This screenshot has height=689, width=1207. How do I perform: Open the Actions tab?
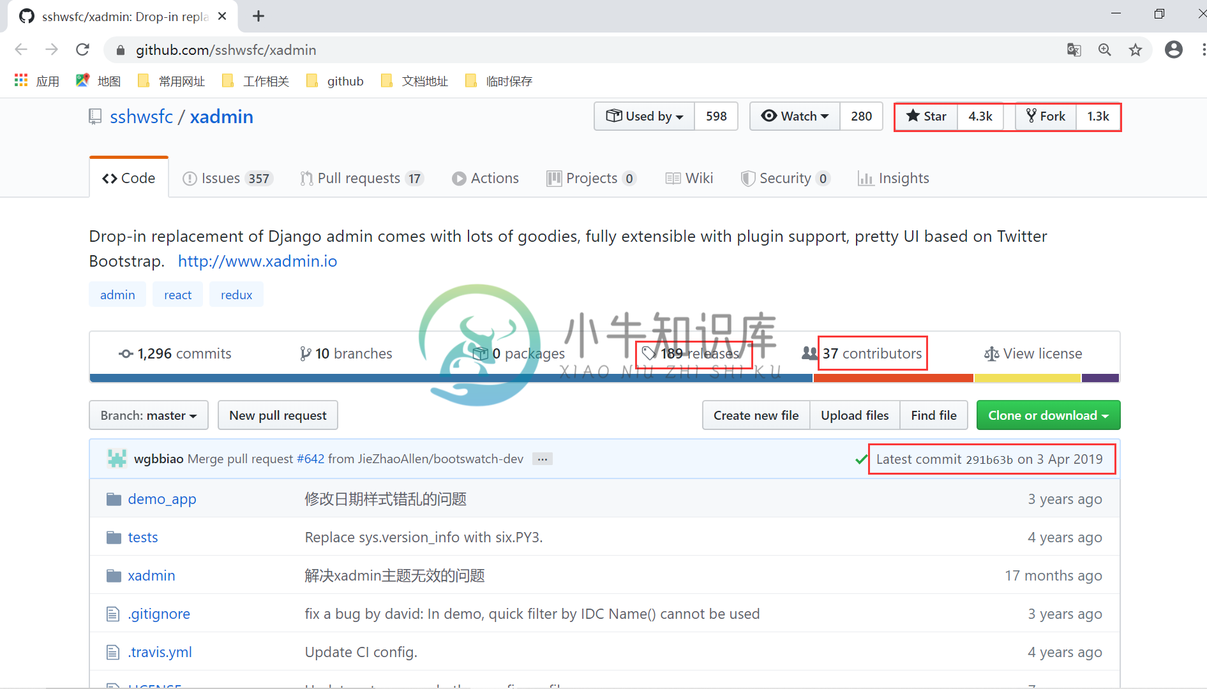coord(485,178)
